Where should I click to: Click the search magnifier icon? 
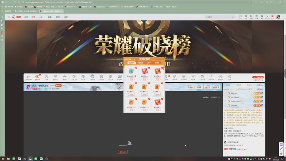(x=233, y=17)
